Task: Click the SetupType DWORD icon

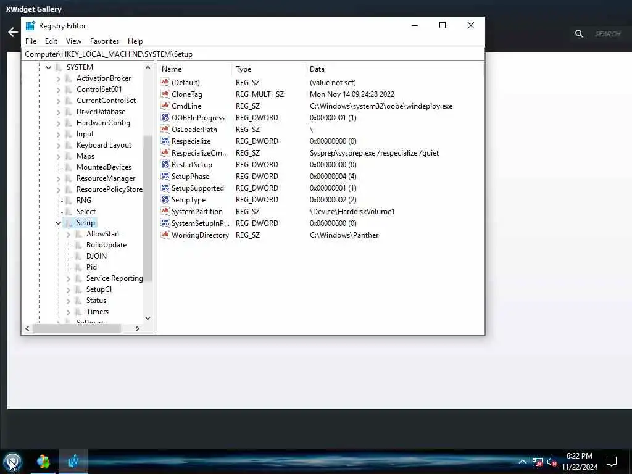Action: tap(165, 199)
